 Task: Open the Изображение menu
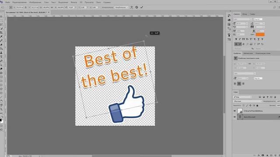click(35, 2)
